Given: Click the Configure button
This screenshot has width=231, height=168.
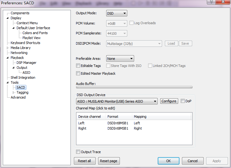Looking at the screenshot, I should (169, 101).
